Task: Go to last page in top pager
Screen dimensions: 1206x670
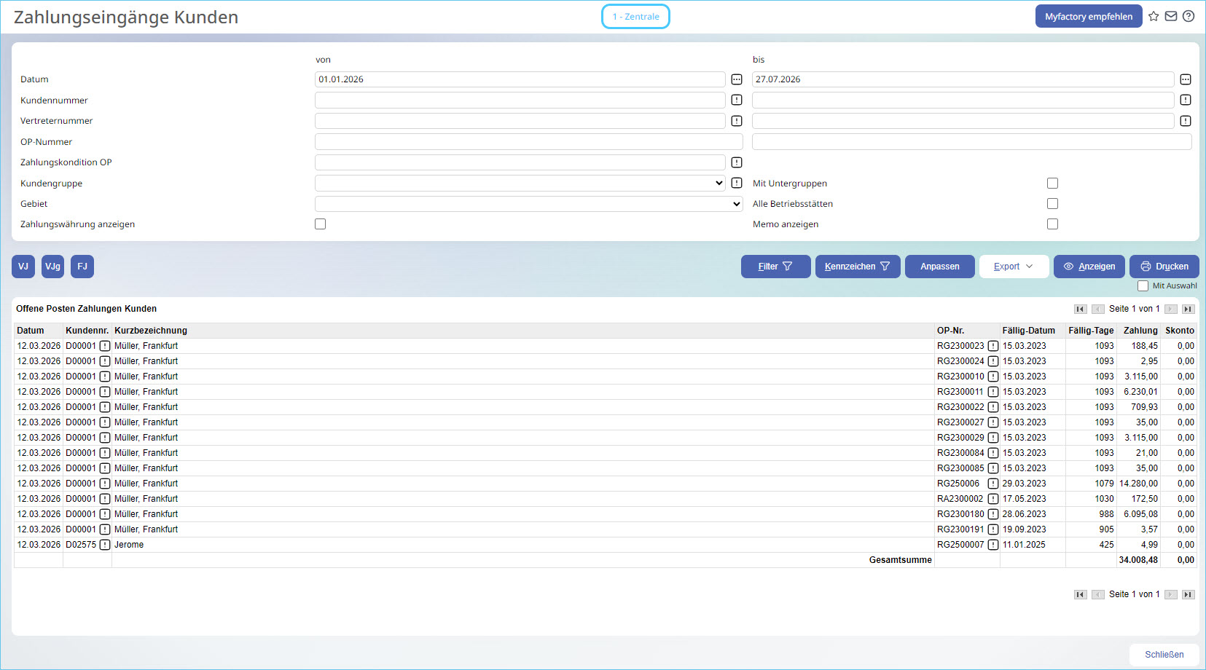Action: click(1189, 309)
